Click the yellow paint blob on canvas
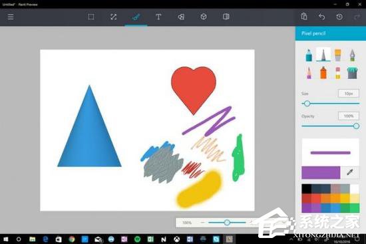This screenshot has height=244, width=366. pos(199,189)
